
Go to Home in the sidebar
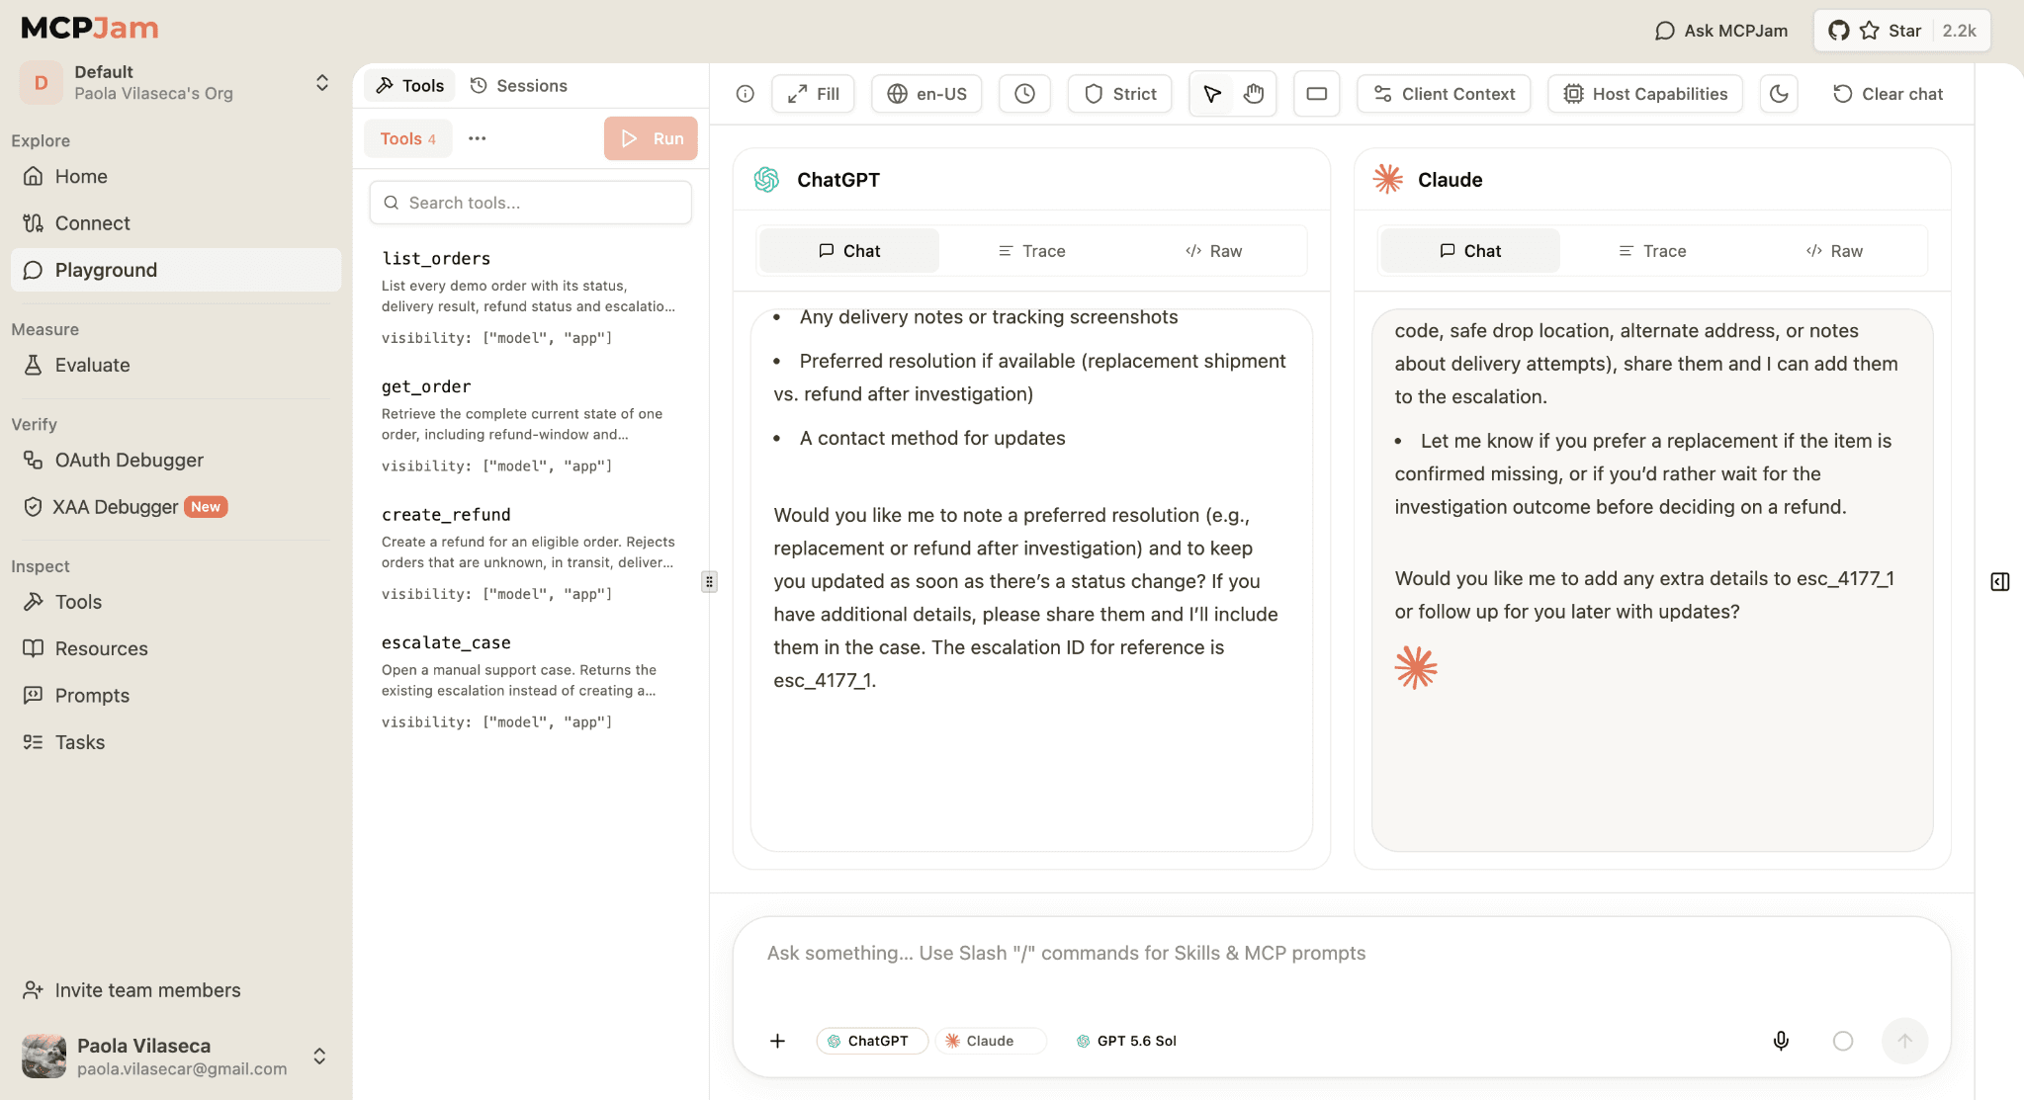click(176, 177)
